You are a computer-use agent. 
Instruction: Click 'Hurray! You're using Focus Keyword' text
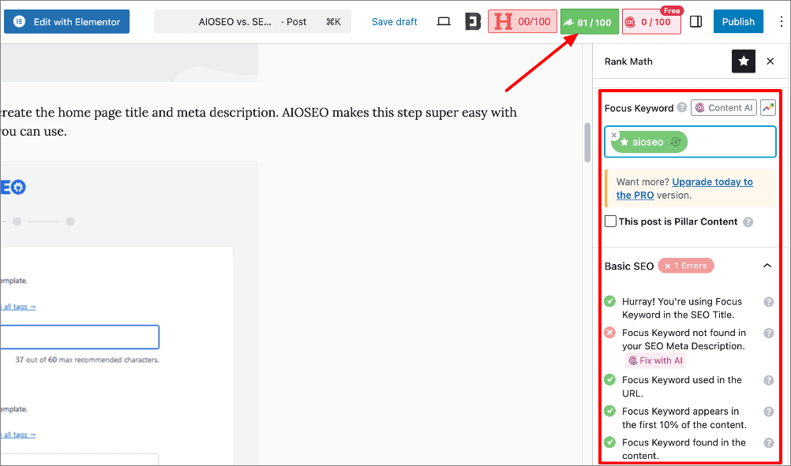click(x=682, y=308)
